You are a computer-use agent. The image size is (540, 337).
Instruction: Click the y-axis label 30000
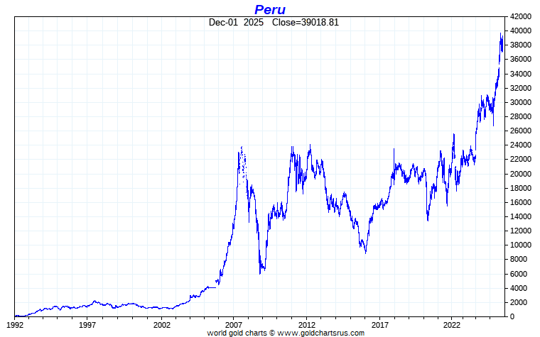coord(520,102)
